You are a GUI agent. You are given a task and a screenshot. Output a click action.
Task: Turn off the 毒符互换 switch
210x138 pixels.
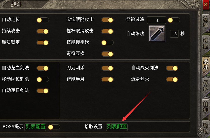pyautogui.click(x=108, y=54)
